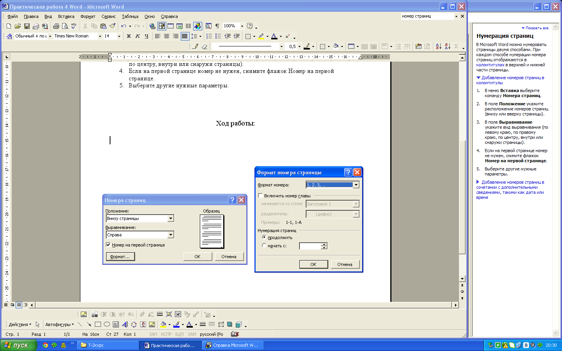Apply italic formatting (К)
The height and width of the screenshot is (351, 562).
[138, 36]
